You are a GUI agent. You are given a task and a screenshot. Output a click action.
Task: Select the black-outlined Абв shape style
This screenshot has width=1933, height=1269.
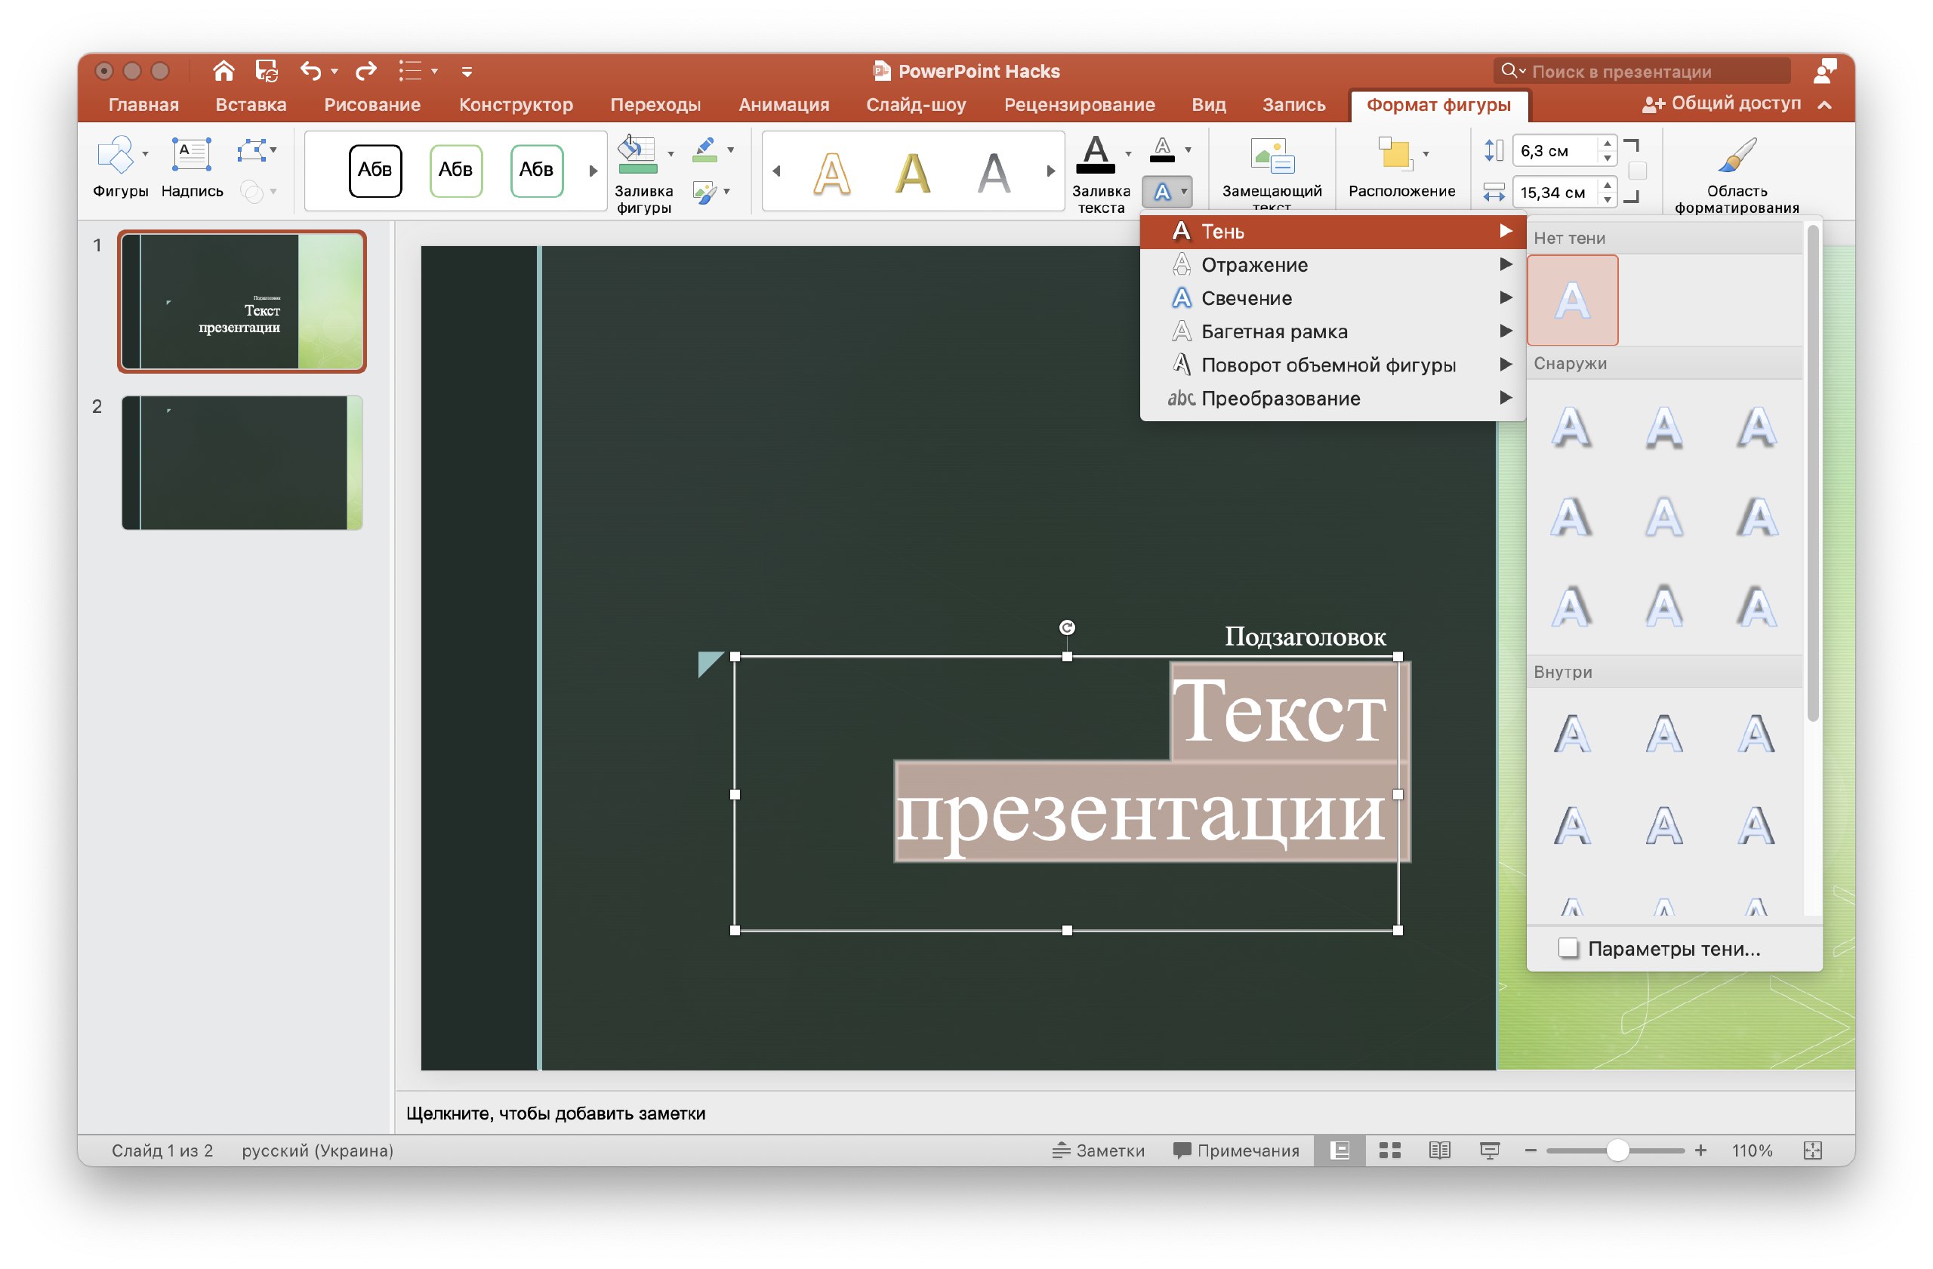pyautogui.click(x=375, y=170)
